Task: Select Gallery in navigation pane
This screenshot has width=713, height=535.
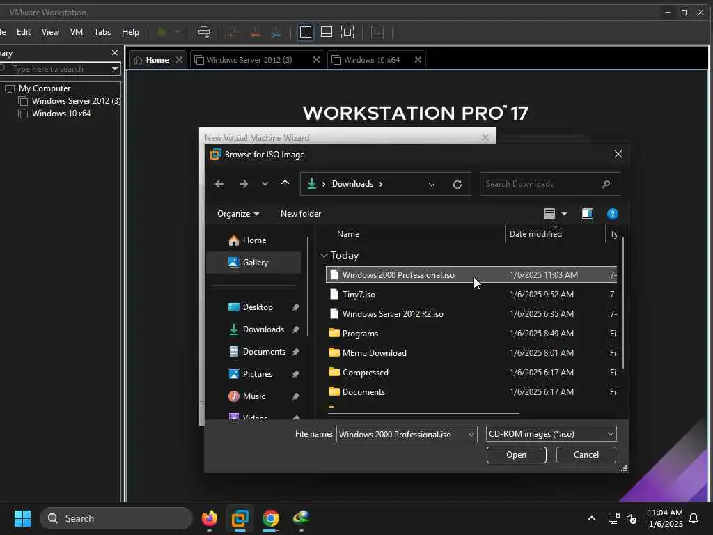Action: click(x=253, y=263)
